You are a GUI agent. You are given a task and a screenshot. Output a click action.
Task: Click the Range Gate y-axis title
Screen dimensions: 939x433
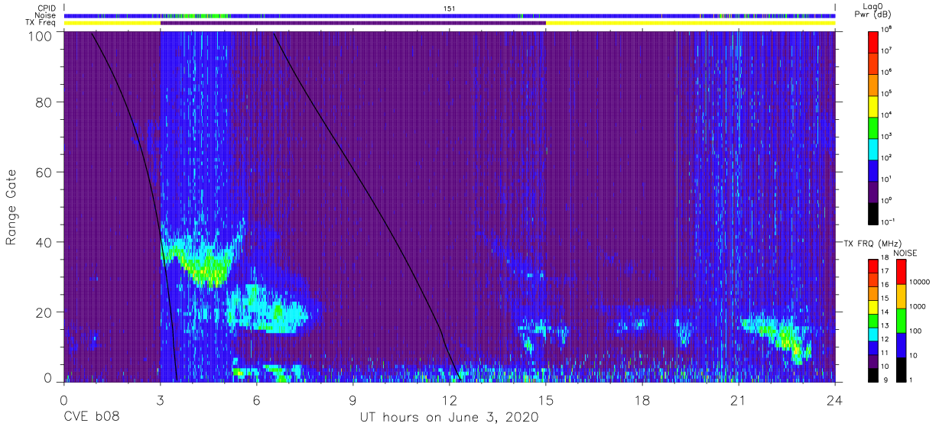point(11,208)
